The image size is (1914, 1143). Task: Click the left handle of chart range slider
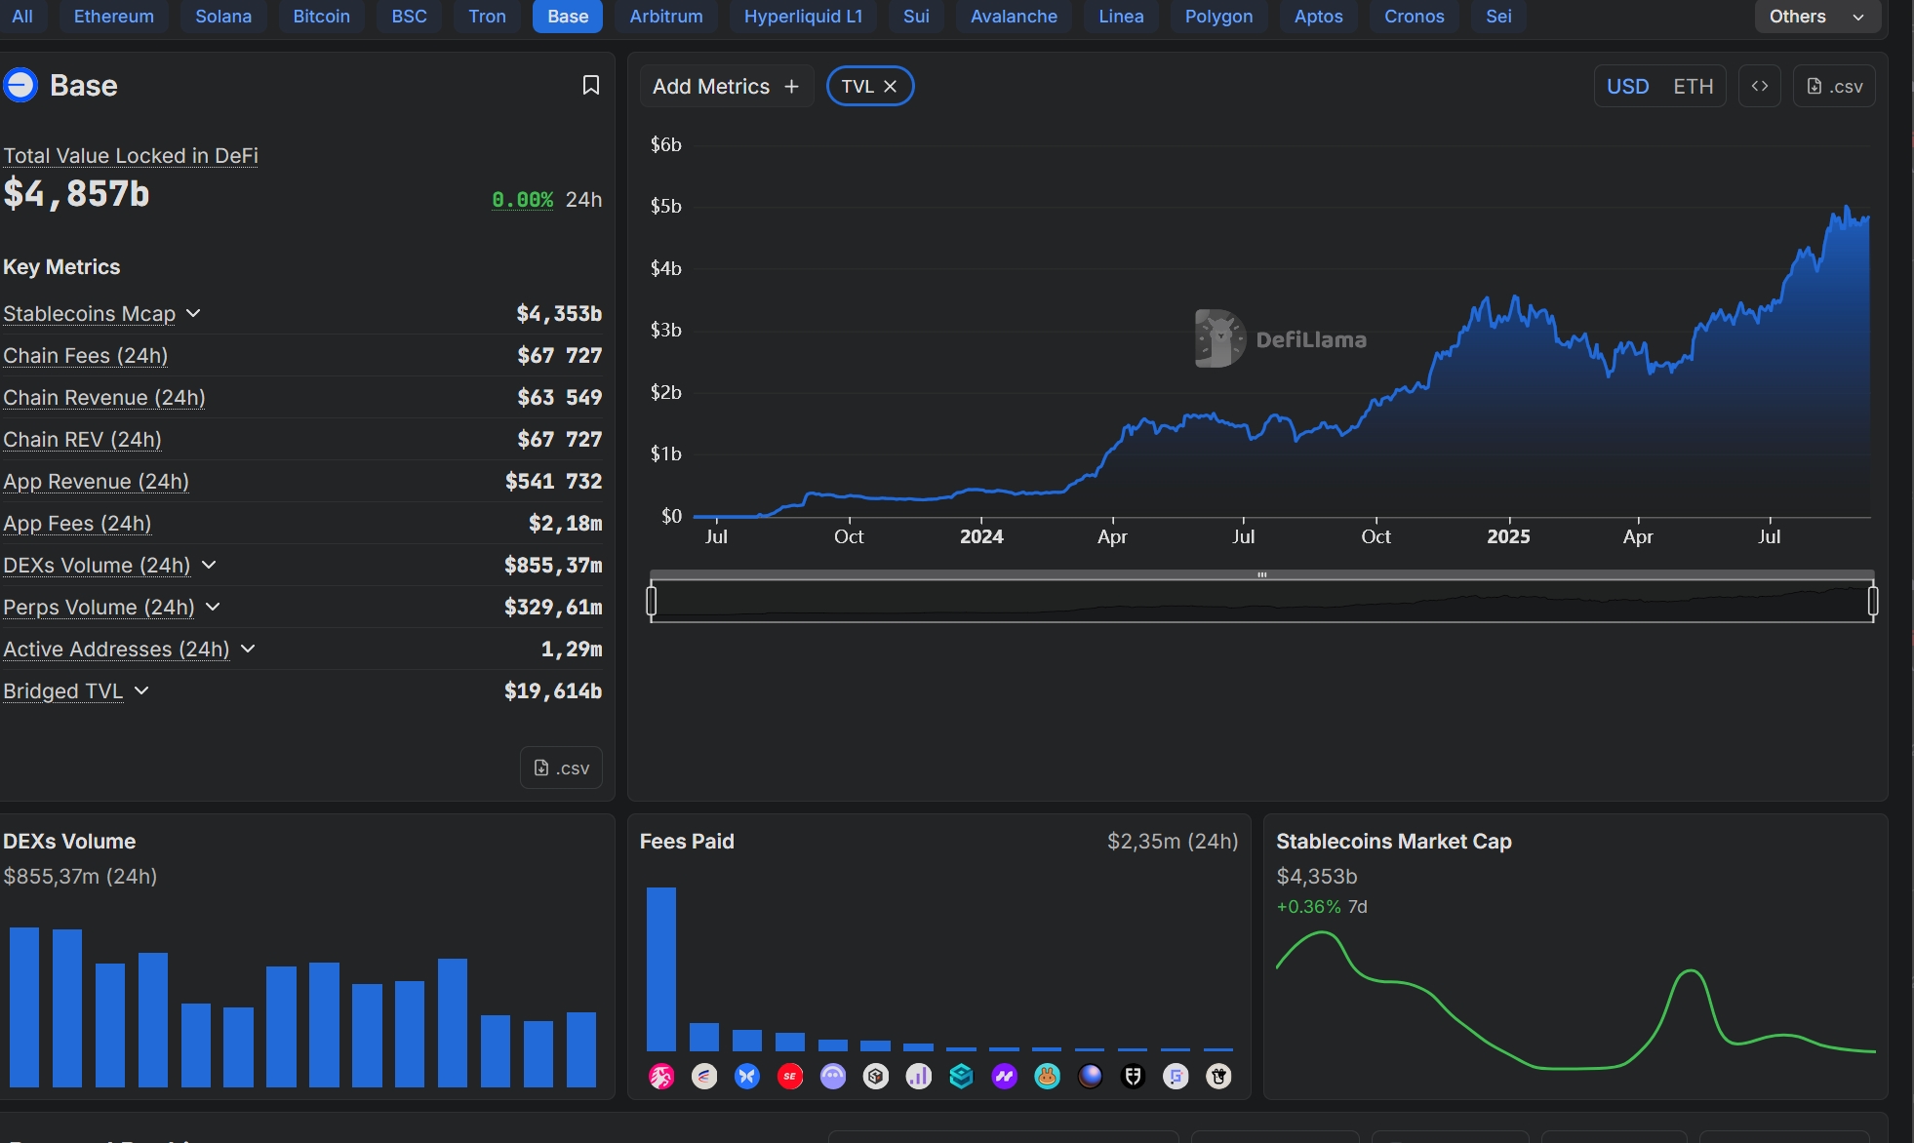tap(652, 601)
